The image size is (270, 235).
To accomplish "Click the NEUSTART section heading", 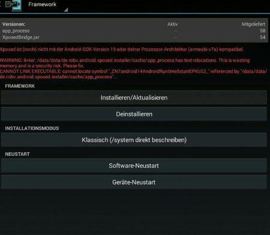I will 17,154.
